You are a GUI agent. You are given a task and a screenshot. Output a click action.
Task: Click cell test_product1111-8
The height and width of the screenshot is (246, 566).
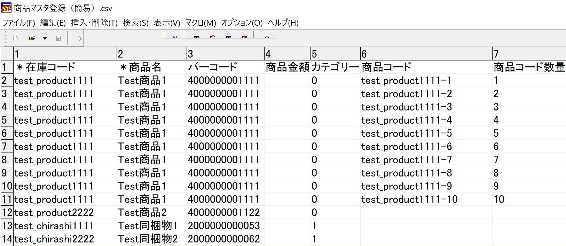(426, 173)
